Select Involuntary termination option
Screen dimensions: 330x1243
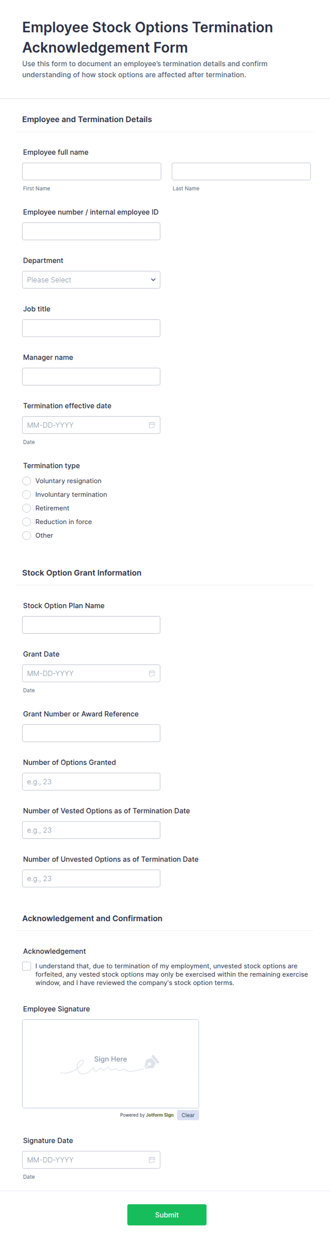(x=27, y=495)
